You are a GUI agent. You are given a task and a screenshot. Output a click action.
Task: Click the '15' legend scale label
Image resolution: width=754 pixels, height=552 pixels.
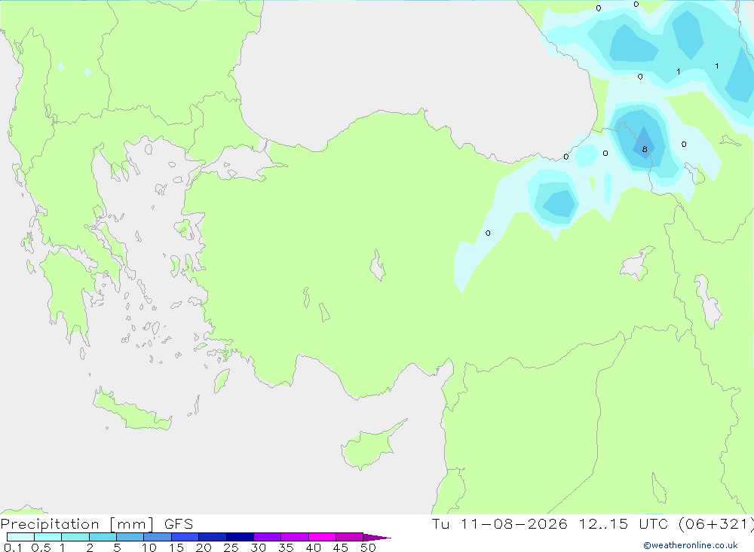(176, 547)
